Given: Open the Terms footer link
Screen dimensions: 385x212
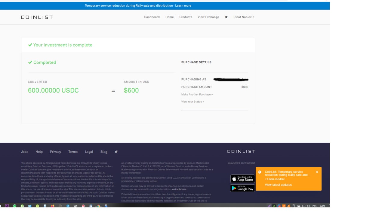Looking at the screenshot, I should coord(73,152).
